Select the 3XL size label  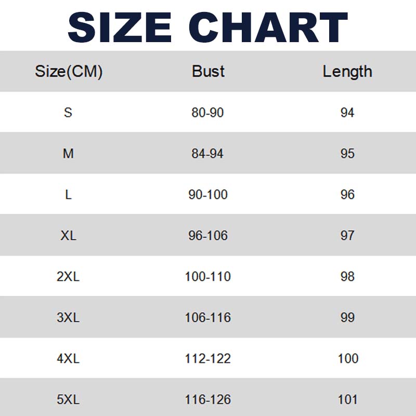click(x=68, y=318)
